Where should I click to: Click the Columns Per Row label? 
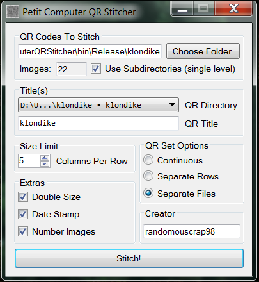[92, 161]
